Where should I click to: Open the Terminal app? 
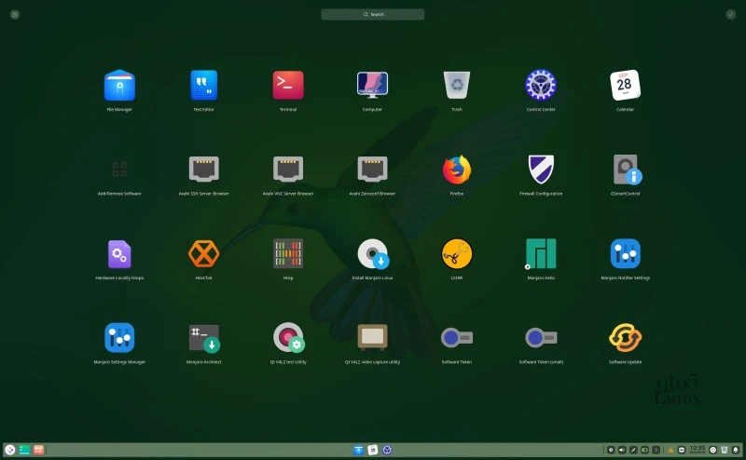point(288,86)
